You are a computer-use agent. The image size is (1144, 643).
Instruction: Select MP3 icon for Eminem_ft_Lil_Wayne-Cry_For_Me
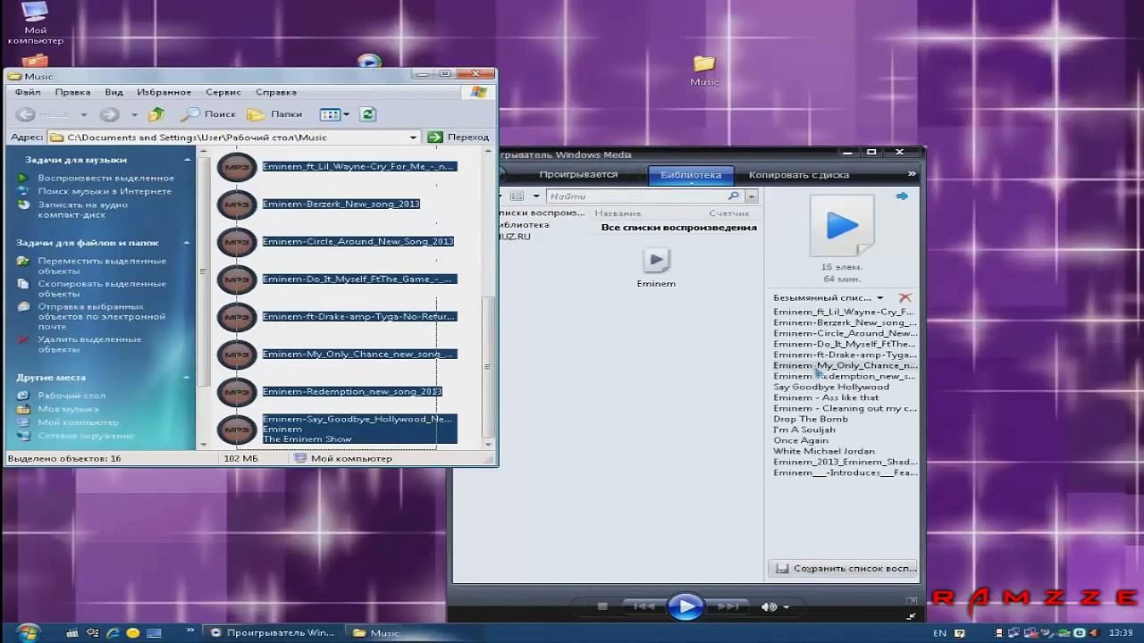pos(237,167)
